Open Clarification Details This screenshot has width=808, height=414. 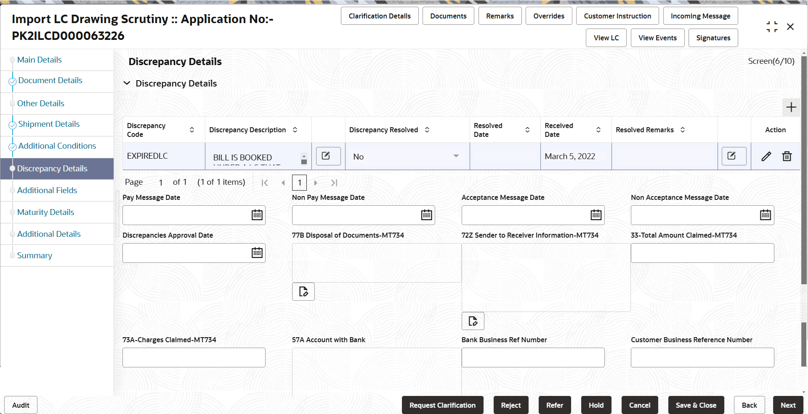pos(380,16)
